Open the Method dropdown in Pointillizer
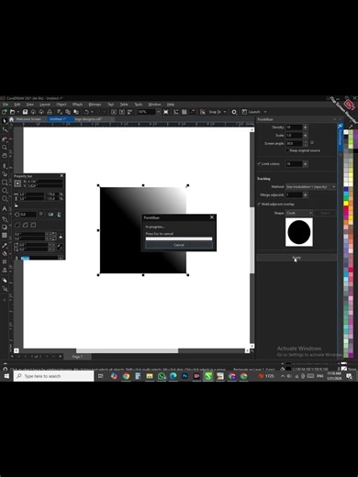The image size is (358, 477). click(x=310, y=186)
